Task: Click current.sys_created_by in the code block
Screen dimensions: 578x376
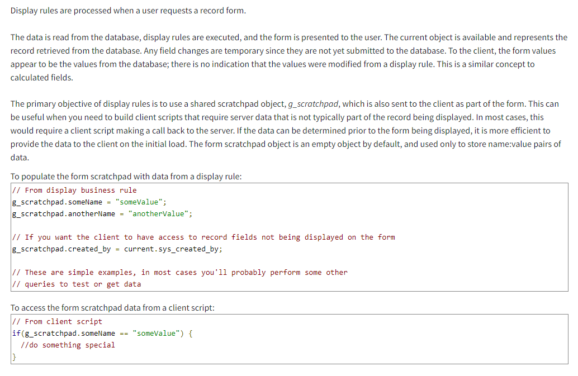Action: 173,249
